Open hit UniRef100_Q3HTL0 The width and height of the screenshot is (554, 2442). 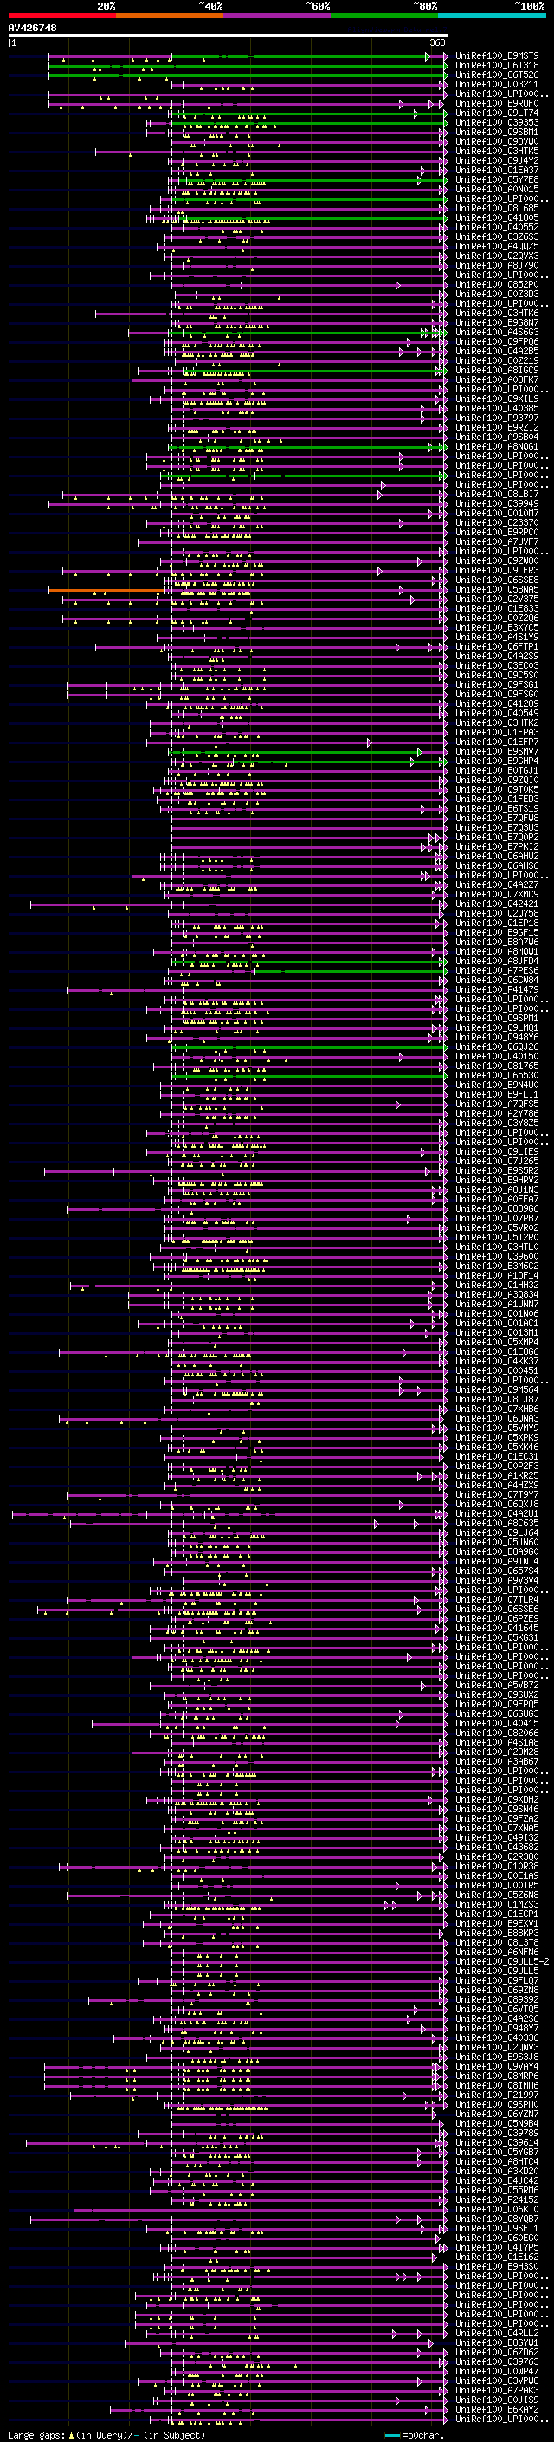497,1247
